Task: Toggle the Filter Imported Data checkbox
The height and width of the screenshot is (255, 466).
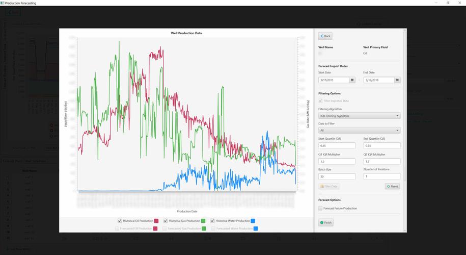Action: click(x=320, y=101)
